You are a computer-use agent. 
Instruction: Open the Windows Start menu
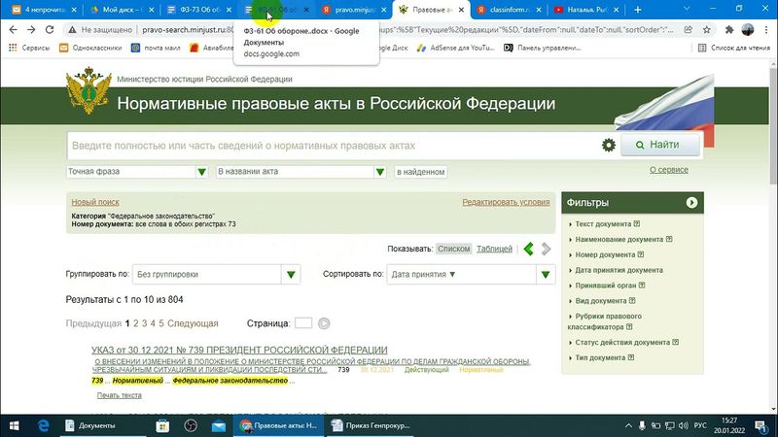click(x=14, y=425)
